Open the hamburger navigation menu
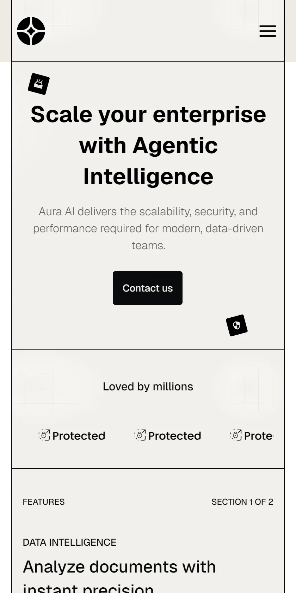Viewport: 296px width, 593px height. click(268, 31)
